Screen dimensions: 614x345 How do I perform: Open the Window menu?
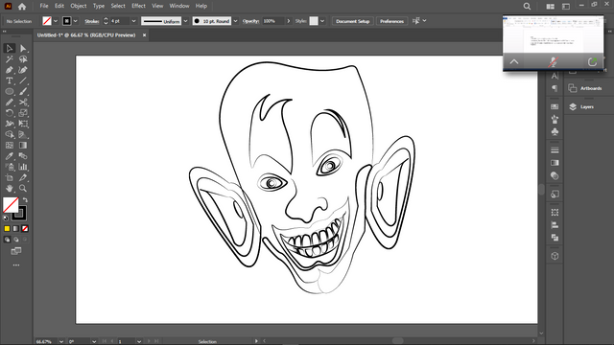(x=179, y=6)
